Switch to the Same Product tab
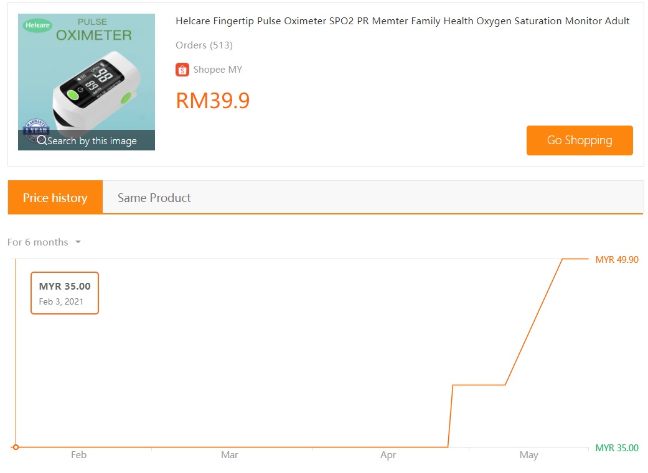Viewport: 648px width, 473px height. pyautogui.click(x=154, y=198)
